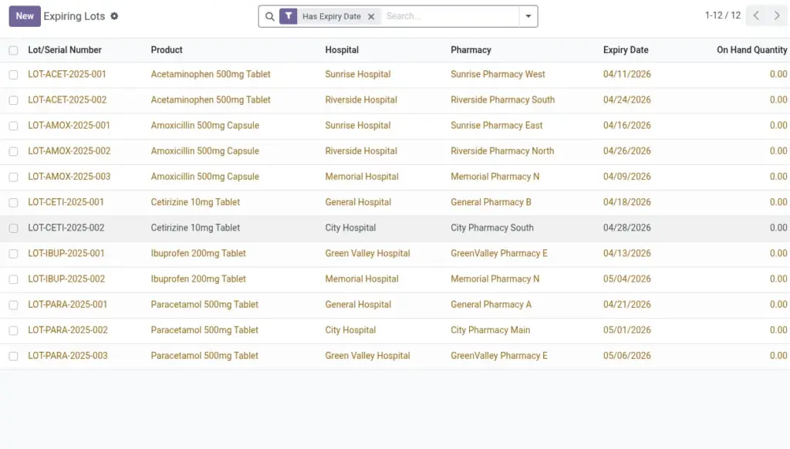Screen dimensions: 790x449
Task: Click Paracetamol 500mg Tablet in LOT-PARA-2025-002 row
Action: tap(204, 330)
